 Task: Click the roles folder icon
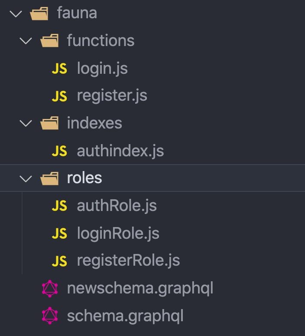[x=49, y=178]
